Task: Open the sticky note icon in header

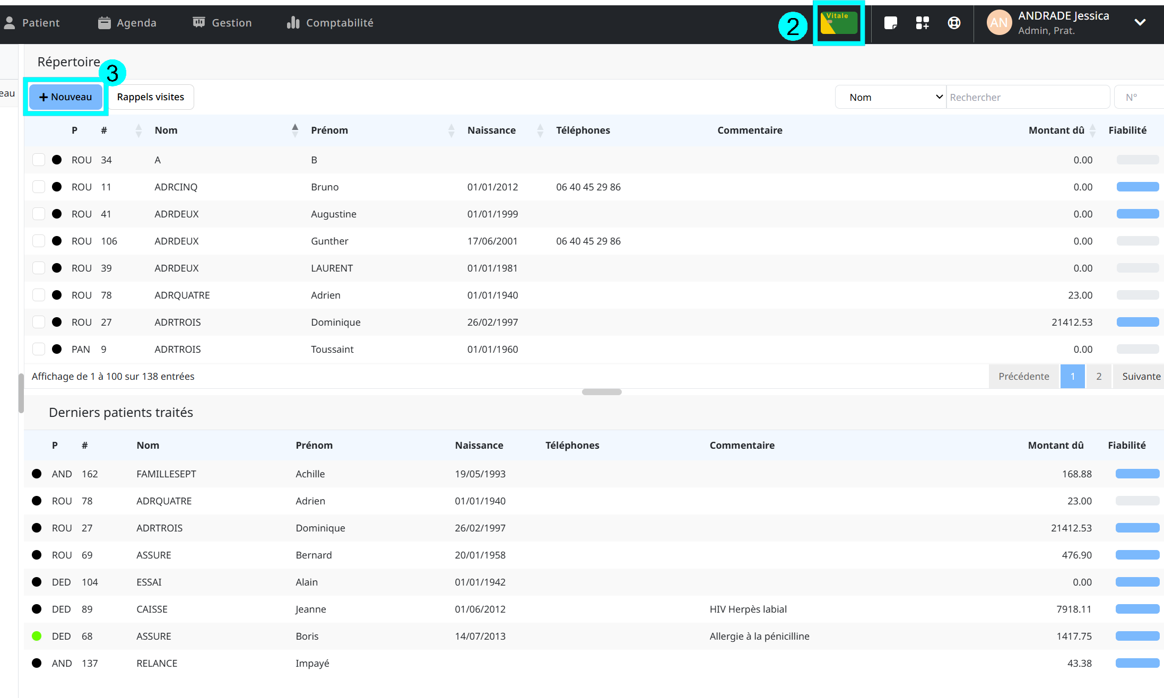Action: tap(890, 23)
